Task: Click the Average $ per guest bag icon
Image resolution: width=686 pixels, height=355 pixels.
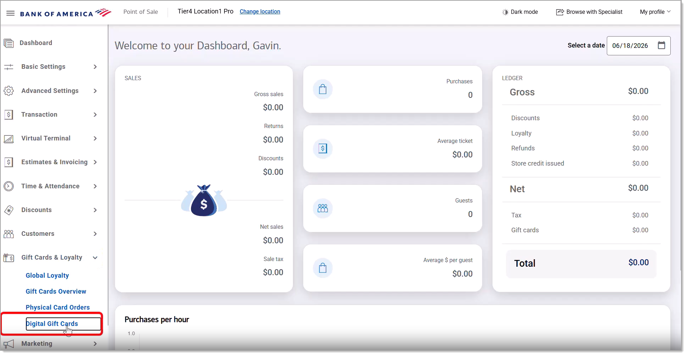Action: 323,268
